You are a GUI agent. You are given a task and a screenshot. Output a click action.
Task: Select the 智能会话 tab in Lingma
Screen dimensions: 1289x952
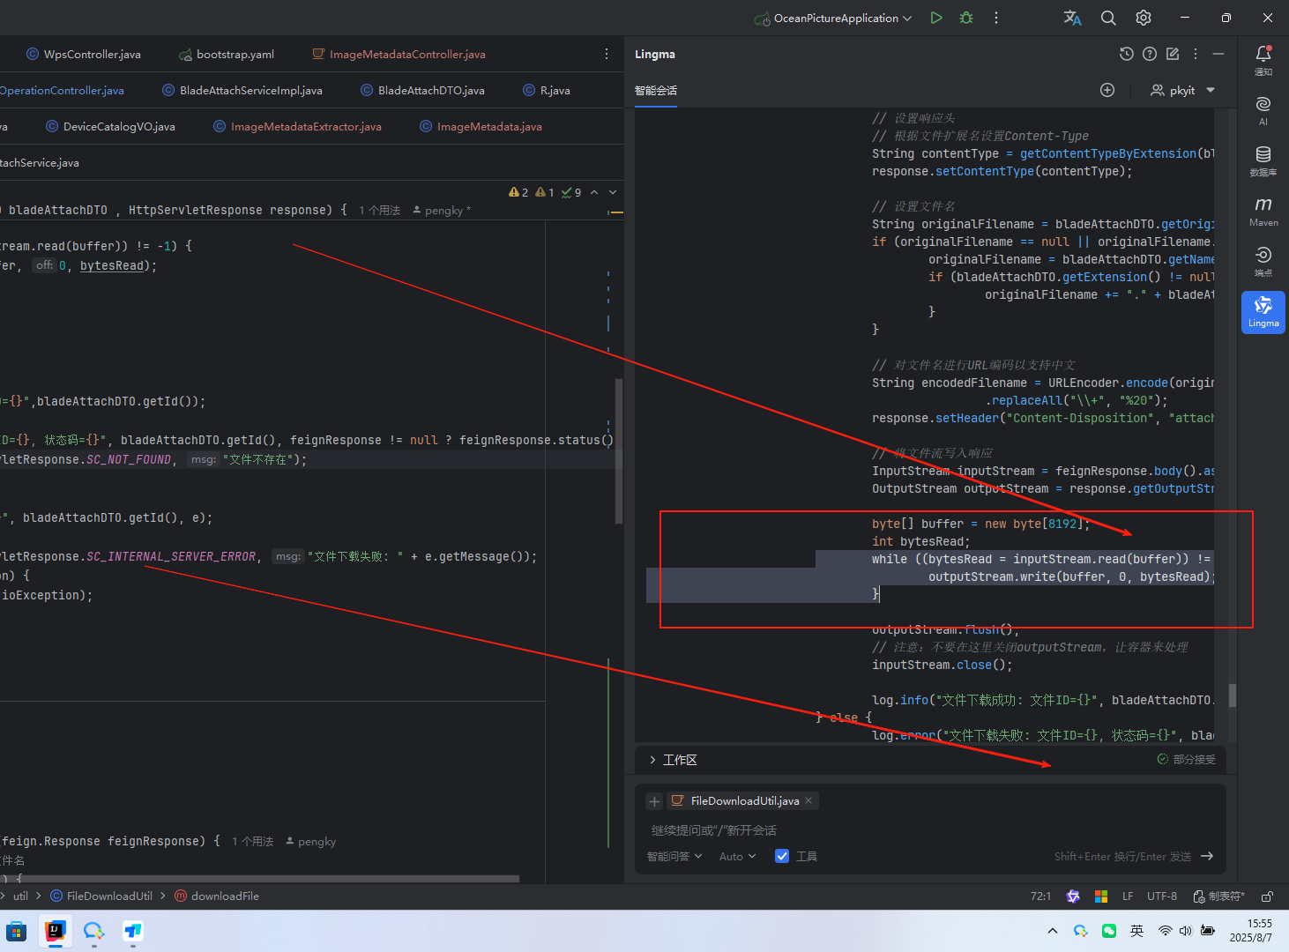pyautogui.click(x=656, y=90)
